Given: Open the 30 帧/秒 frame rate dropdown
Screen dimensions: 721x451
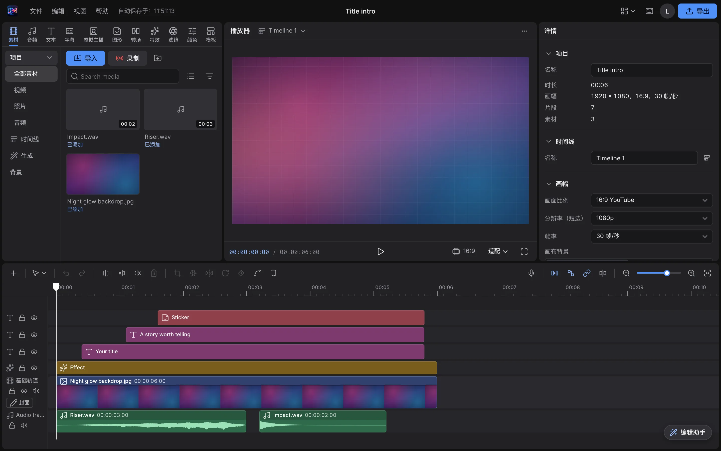Looking at the screenshot, I should (652, 236).
